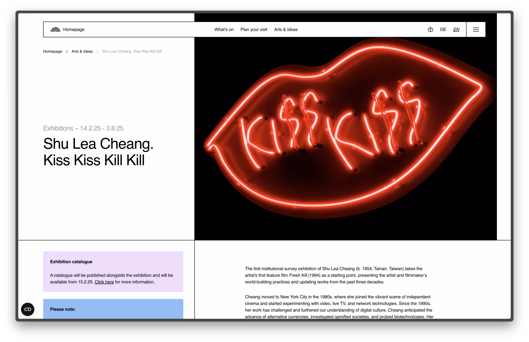The image size is (529, 342).
Task: Open the What's on menu
Action: coord(224,30)
